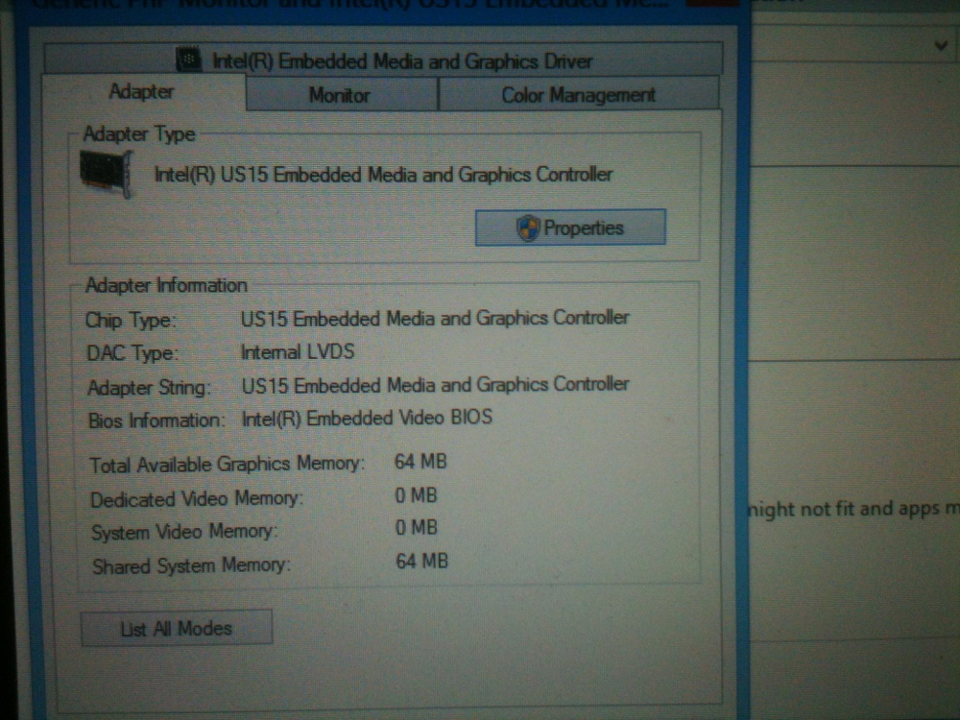Click 'might not fit and apps' text in background window
The height and width of the screenshot is (720, 960).
pyautogui.click(x=843, y=509)
